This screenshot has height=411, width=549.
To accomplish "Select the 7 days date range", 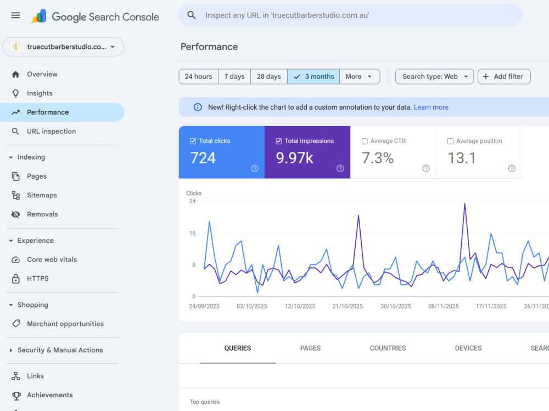I will (234, 77).
